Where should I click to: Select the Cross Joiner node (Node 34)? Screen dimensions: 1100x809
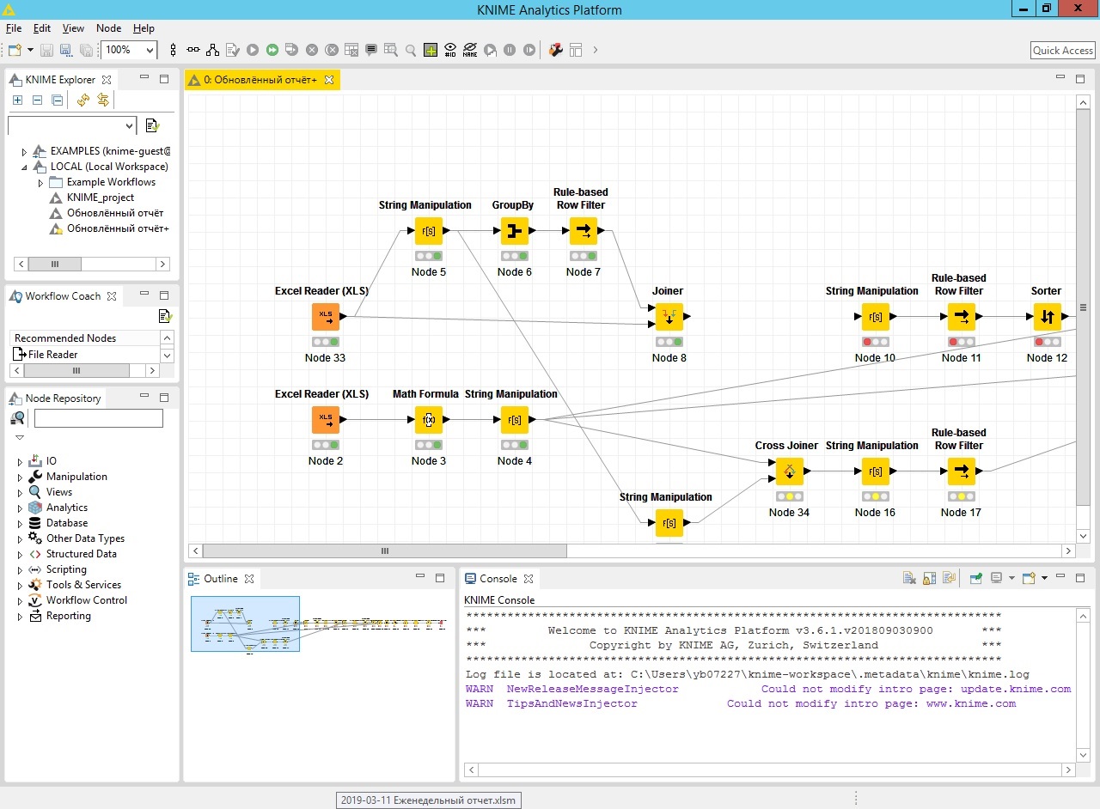click(789, 471)
